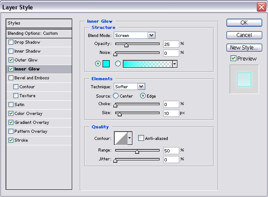
Task: Select the Center source radio button
Action: click(115, 96)
